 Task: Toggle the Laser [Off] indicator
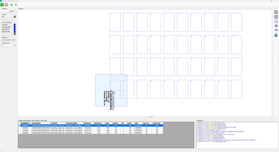(15, 25)
